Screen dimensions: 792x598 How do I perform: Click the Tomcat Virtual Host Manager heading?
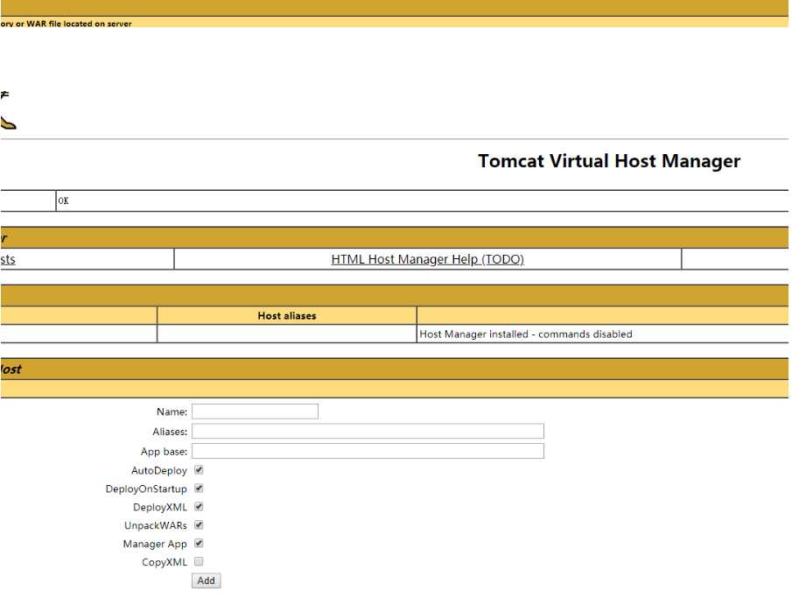pyautogui.click(x=609, y=161)
